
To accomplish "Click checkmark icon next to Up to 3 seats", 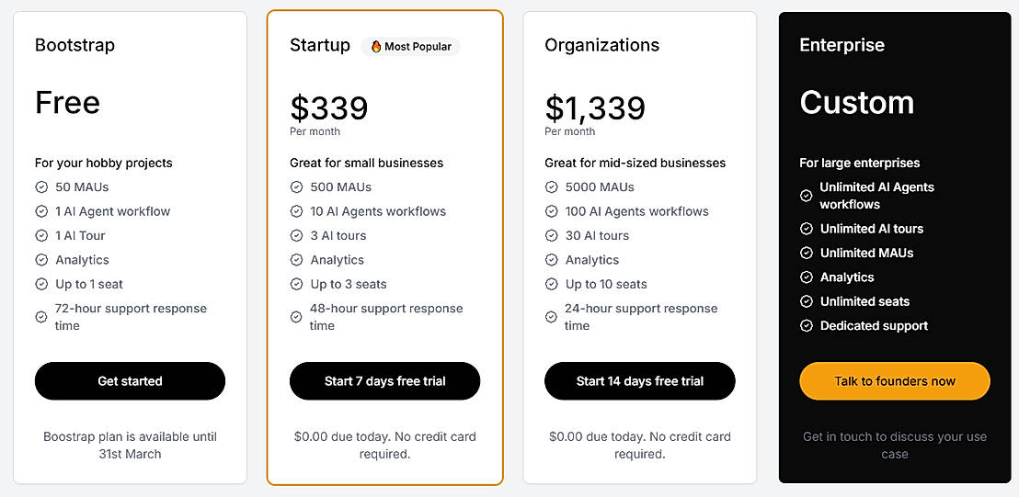I will point(296,285).
